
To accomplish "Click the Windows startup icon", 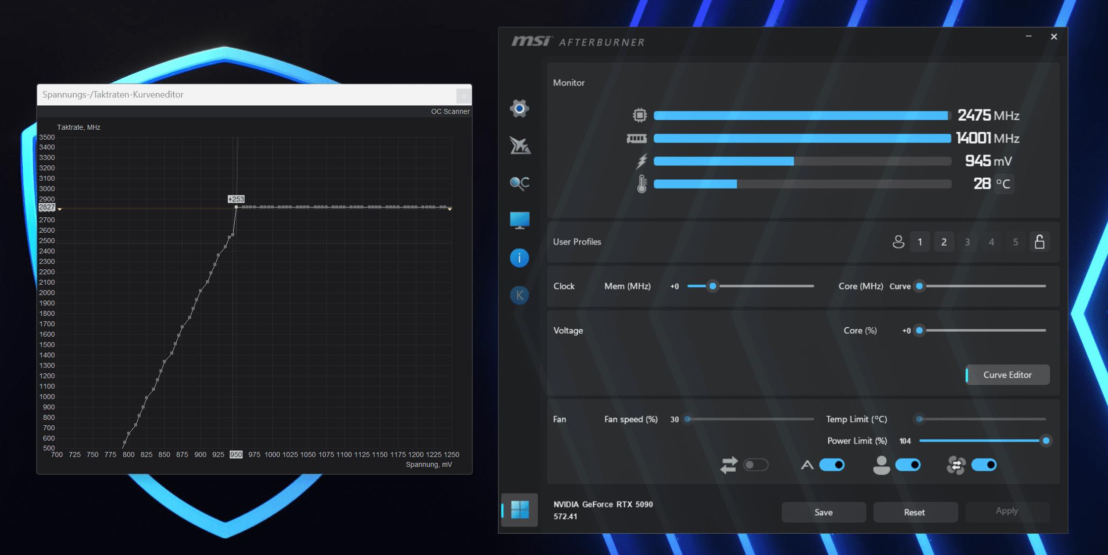I will (519, 509).
